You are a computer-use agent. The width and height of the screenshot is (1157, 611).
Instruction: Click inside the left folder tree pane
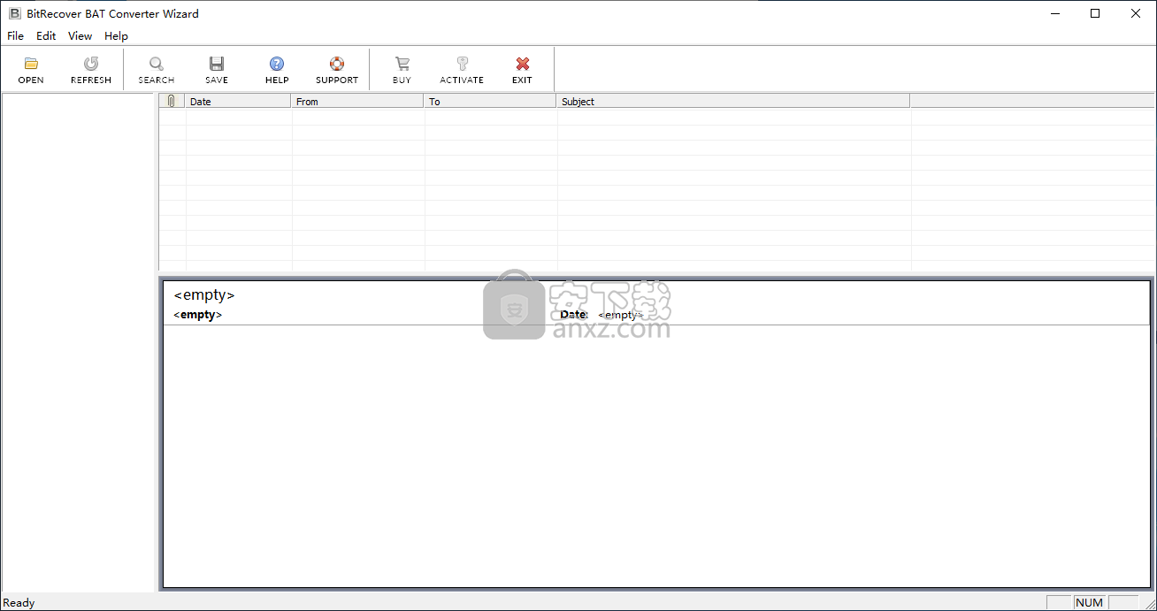(78, 342)
